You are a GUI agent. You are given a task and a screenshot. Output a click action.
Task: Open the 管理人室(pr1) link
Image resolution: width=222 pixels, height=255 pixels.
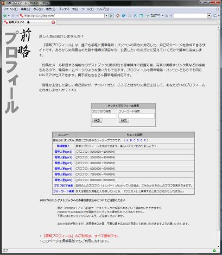[64, 152]
